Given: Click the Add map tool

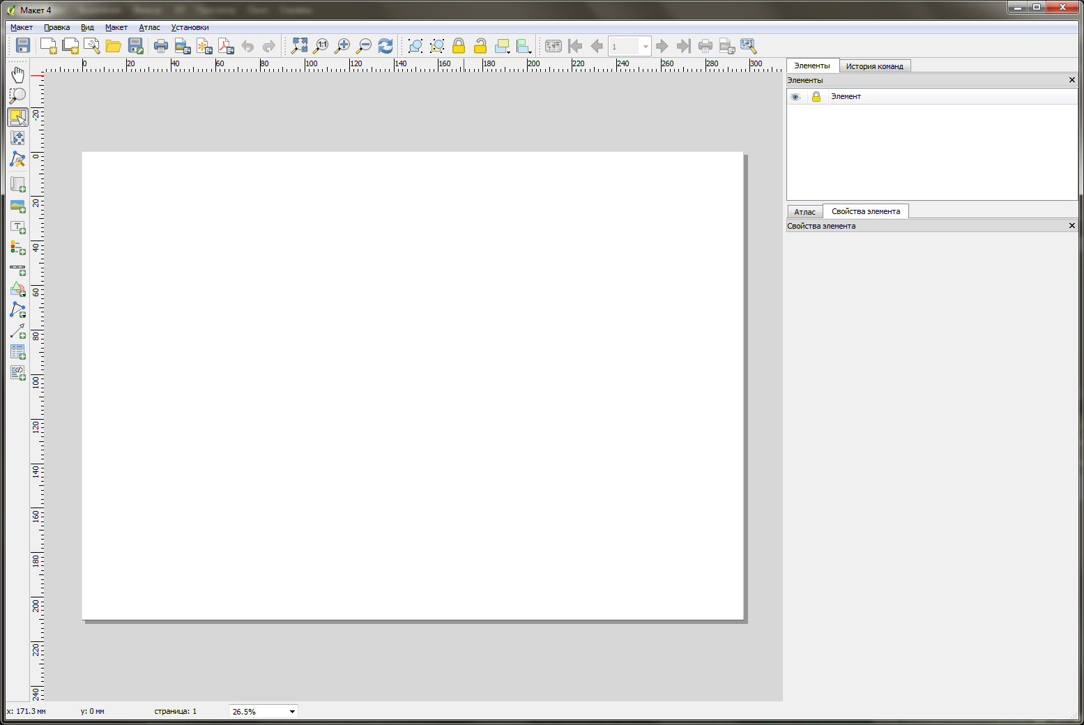Looking at the screenshot, I should coord(17,185).
